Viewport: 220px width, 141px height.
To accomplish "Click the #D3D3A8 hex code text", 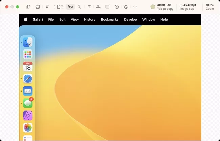I will tap(164, 5).
